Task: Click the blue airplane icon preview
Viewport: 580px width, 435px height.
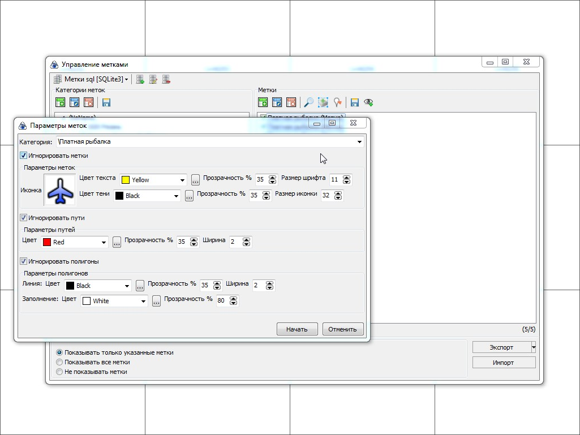Action: pos(60,191)
